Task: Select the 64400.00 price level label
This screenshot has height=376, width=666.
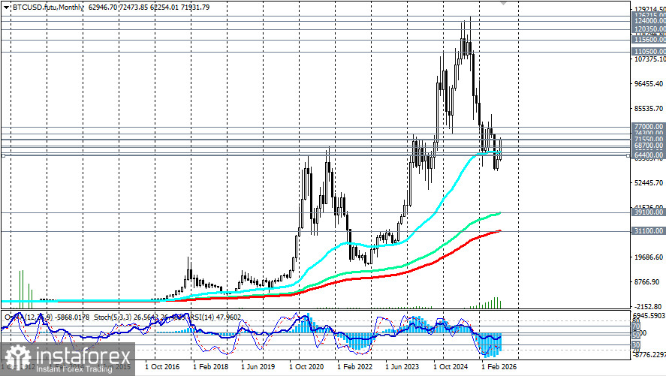Action: pos(649,155)
